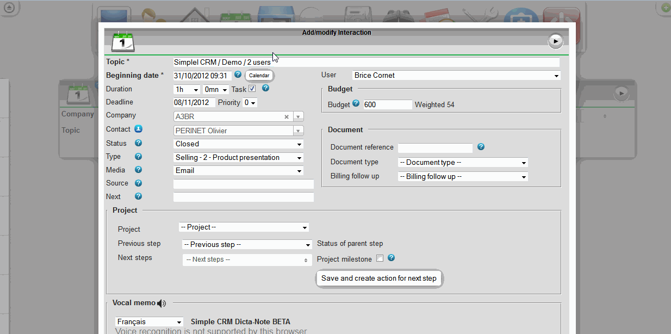
Task: Click the people icon in background toolbar
Action: tap(153, 16)
